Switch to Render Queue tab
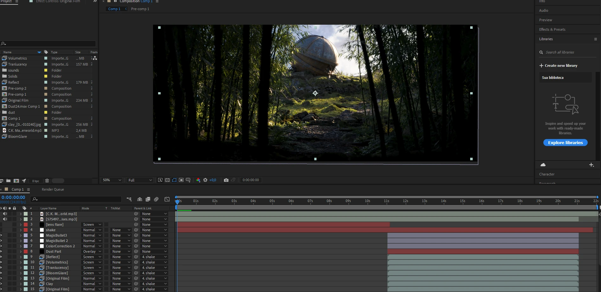 tap(53, 189)
